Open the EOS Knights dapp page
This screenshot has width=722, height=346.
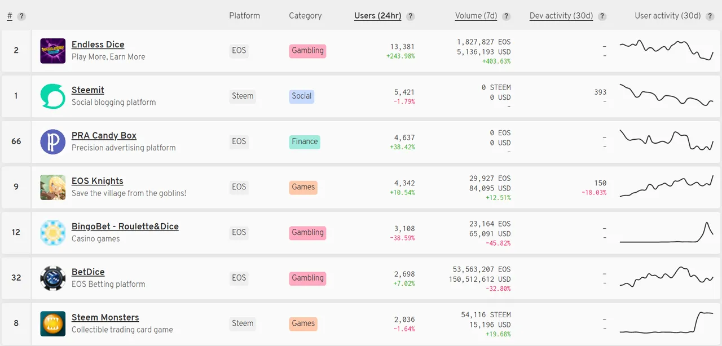tap(97, 181)
